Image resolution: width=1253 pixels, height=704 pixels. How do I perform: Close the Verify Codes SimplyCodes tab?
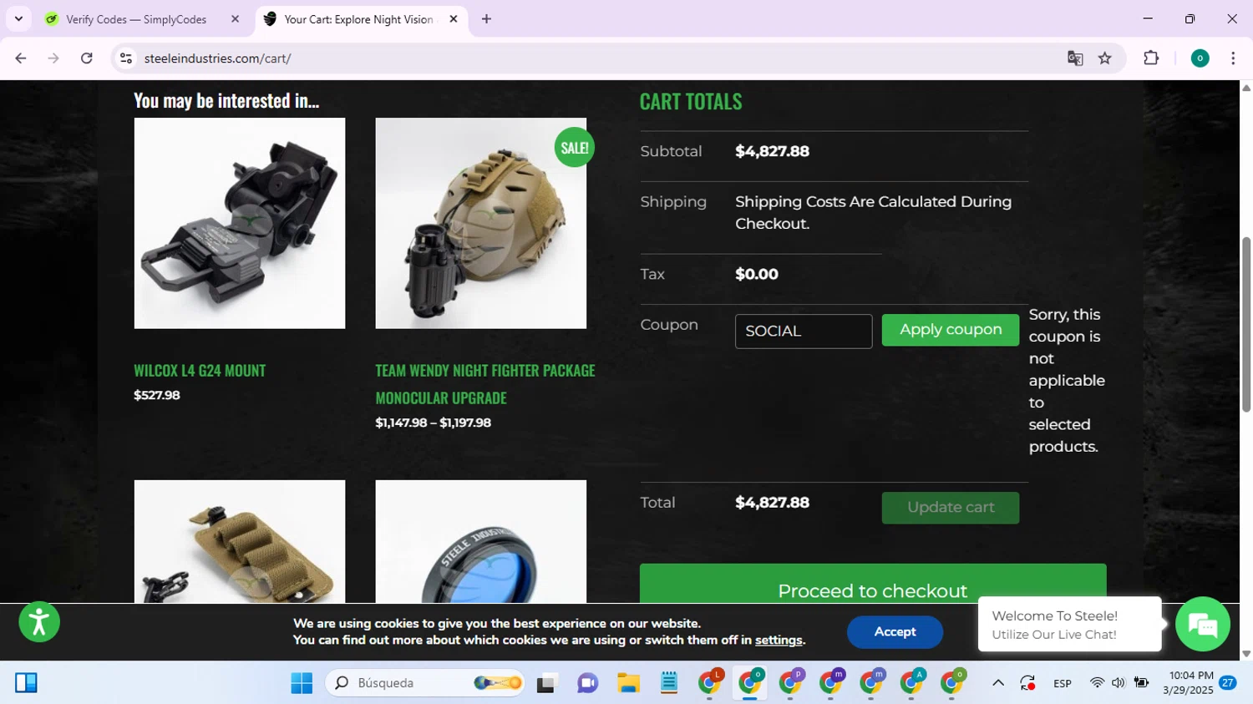point(235,19)
